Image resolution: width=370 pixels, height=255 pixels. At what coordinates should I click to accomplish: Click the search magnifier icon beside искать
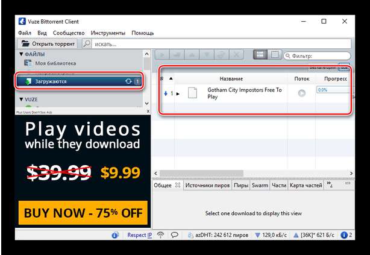click(x=87, y=44)
